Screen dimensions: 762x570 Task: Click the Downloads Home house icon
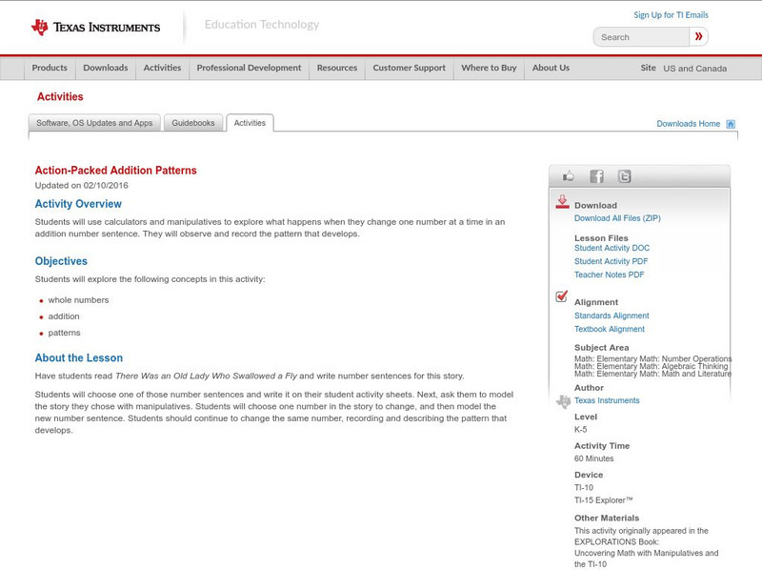(x=730, y=123)
